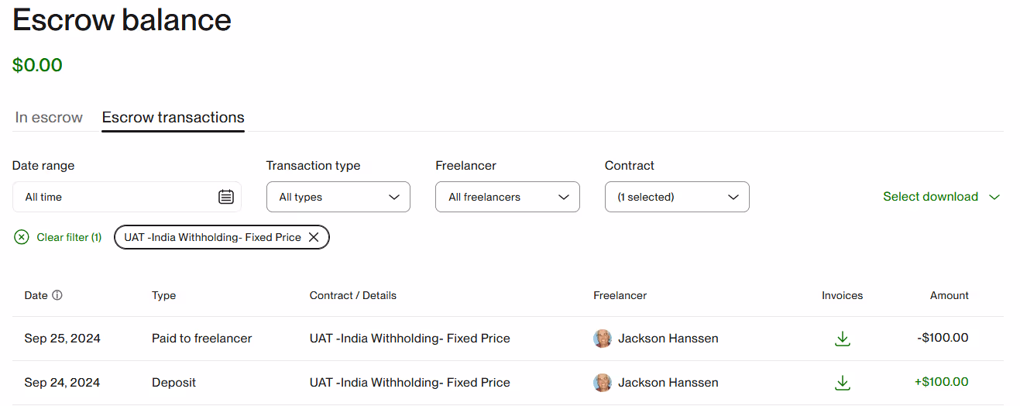
Task: Click the Escrow balance heading
Action: point(122,20)
